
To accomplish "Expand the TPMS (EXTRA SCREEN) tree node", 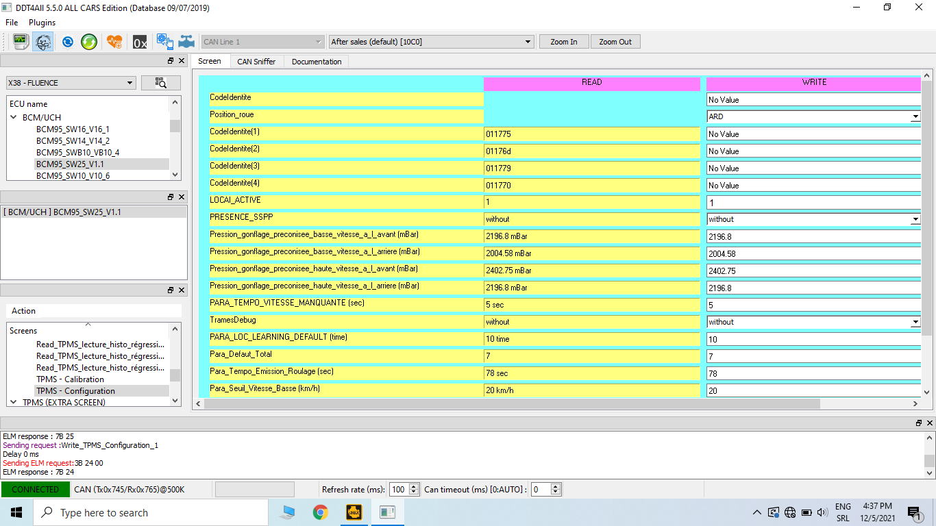I will point(14,403).
